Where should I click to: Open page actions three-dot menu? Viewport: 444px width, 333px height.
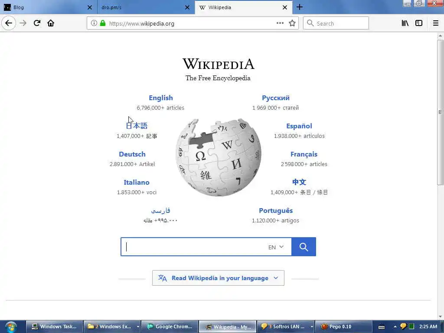pyautogui.click(x=280, y=23)
